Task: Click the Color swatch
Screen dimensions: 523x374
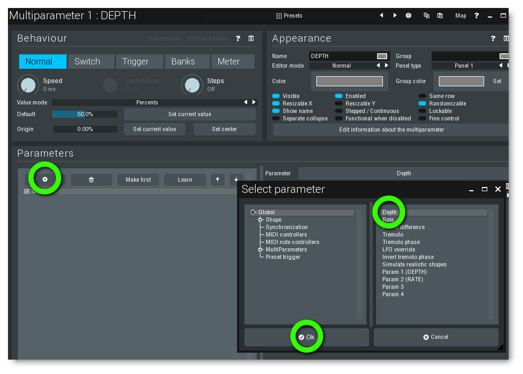Action: pyautogui.click(x=349, y=81)
